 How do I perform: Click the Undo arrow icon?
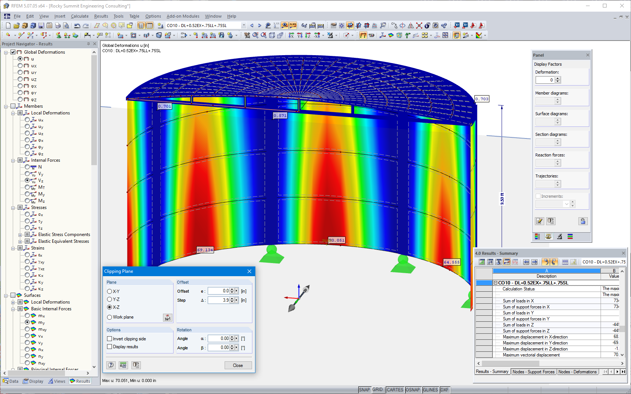tap(77, 26)
